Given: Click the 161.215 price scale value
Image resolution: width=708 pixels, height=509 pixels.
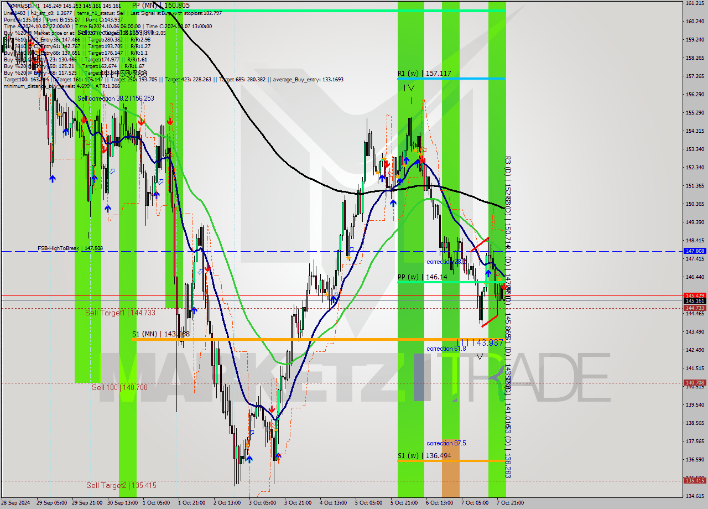Looking at the screenshot, I should pyautogui.click(x=694, y=3).
